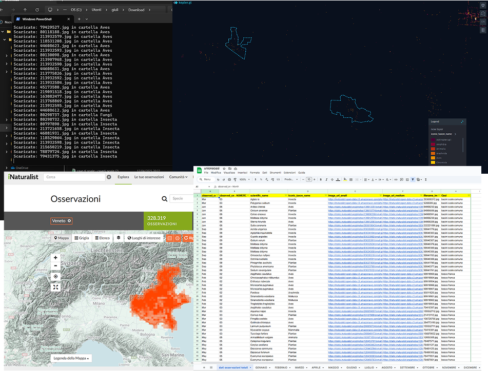Open the map layers control
The image size is (488, 371).
[x=119, y=238]
